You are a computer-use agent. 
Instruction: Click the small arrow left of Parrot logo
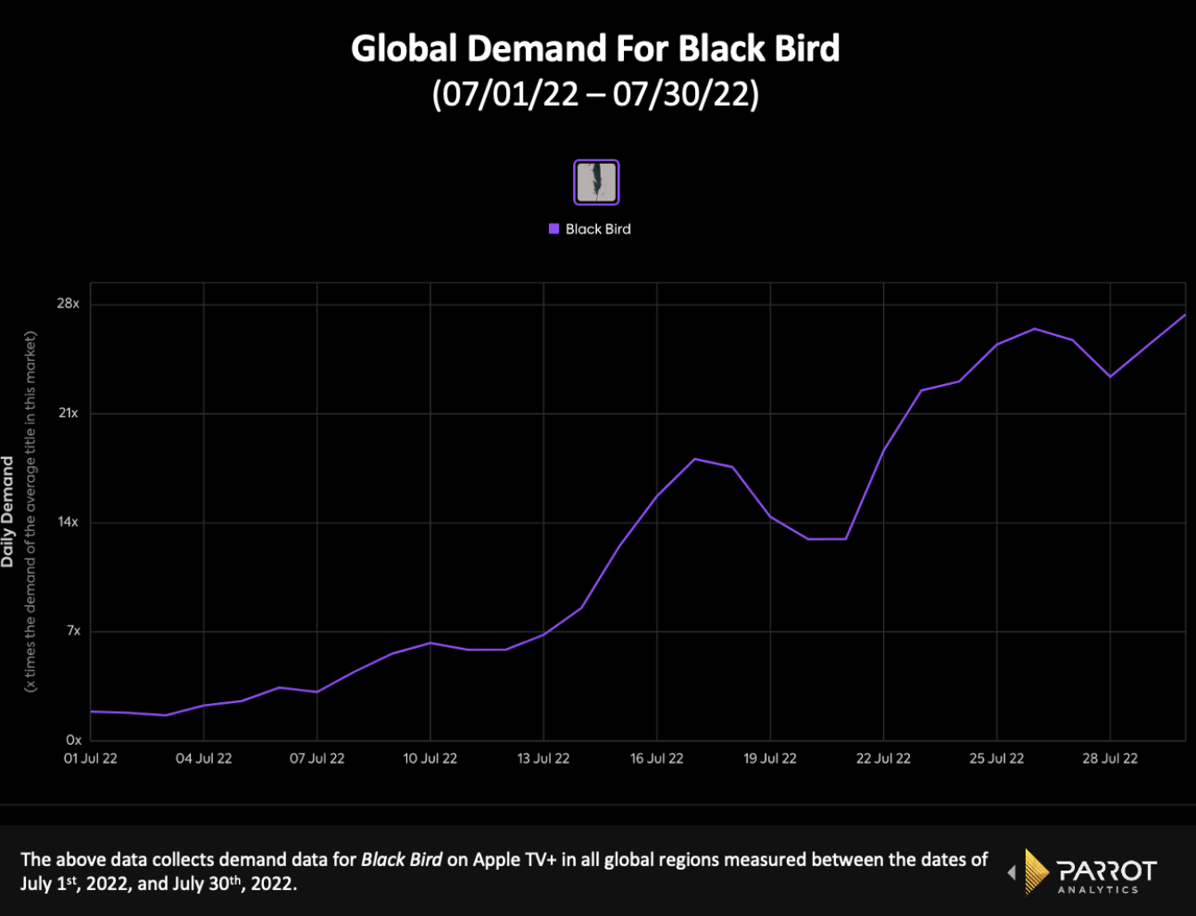click(1012, 872)
